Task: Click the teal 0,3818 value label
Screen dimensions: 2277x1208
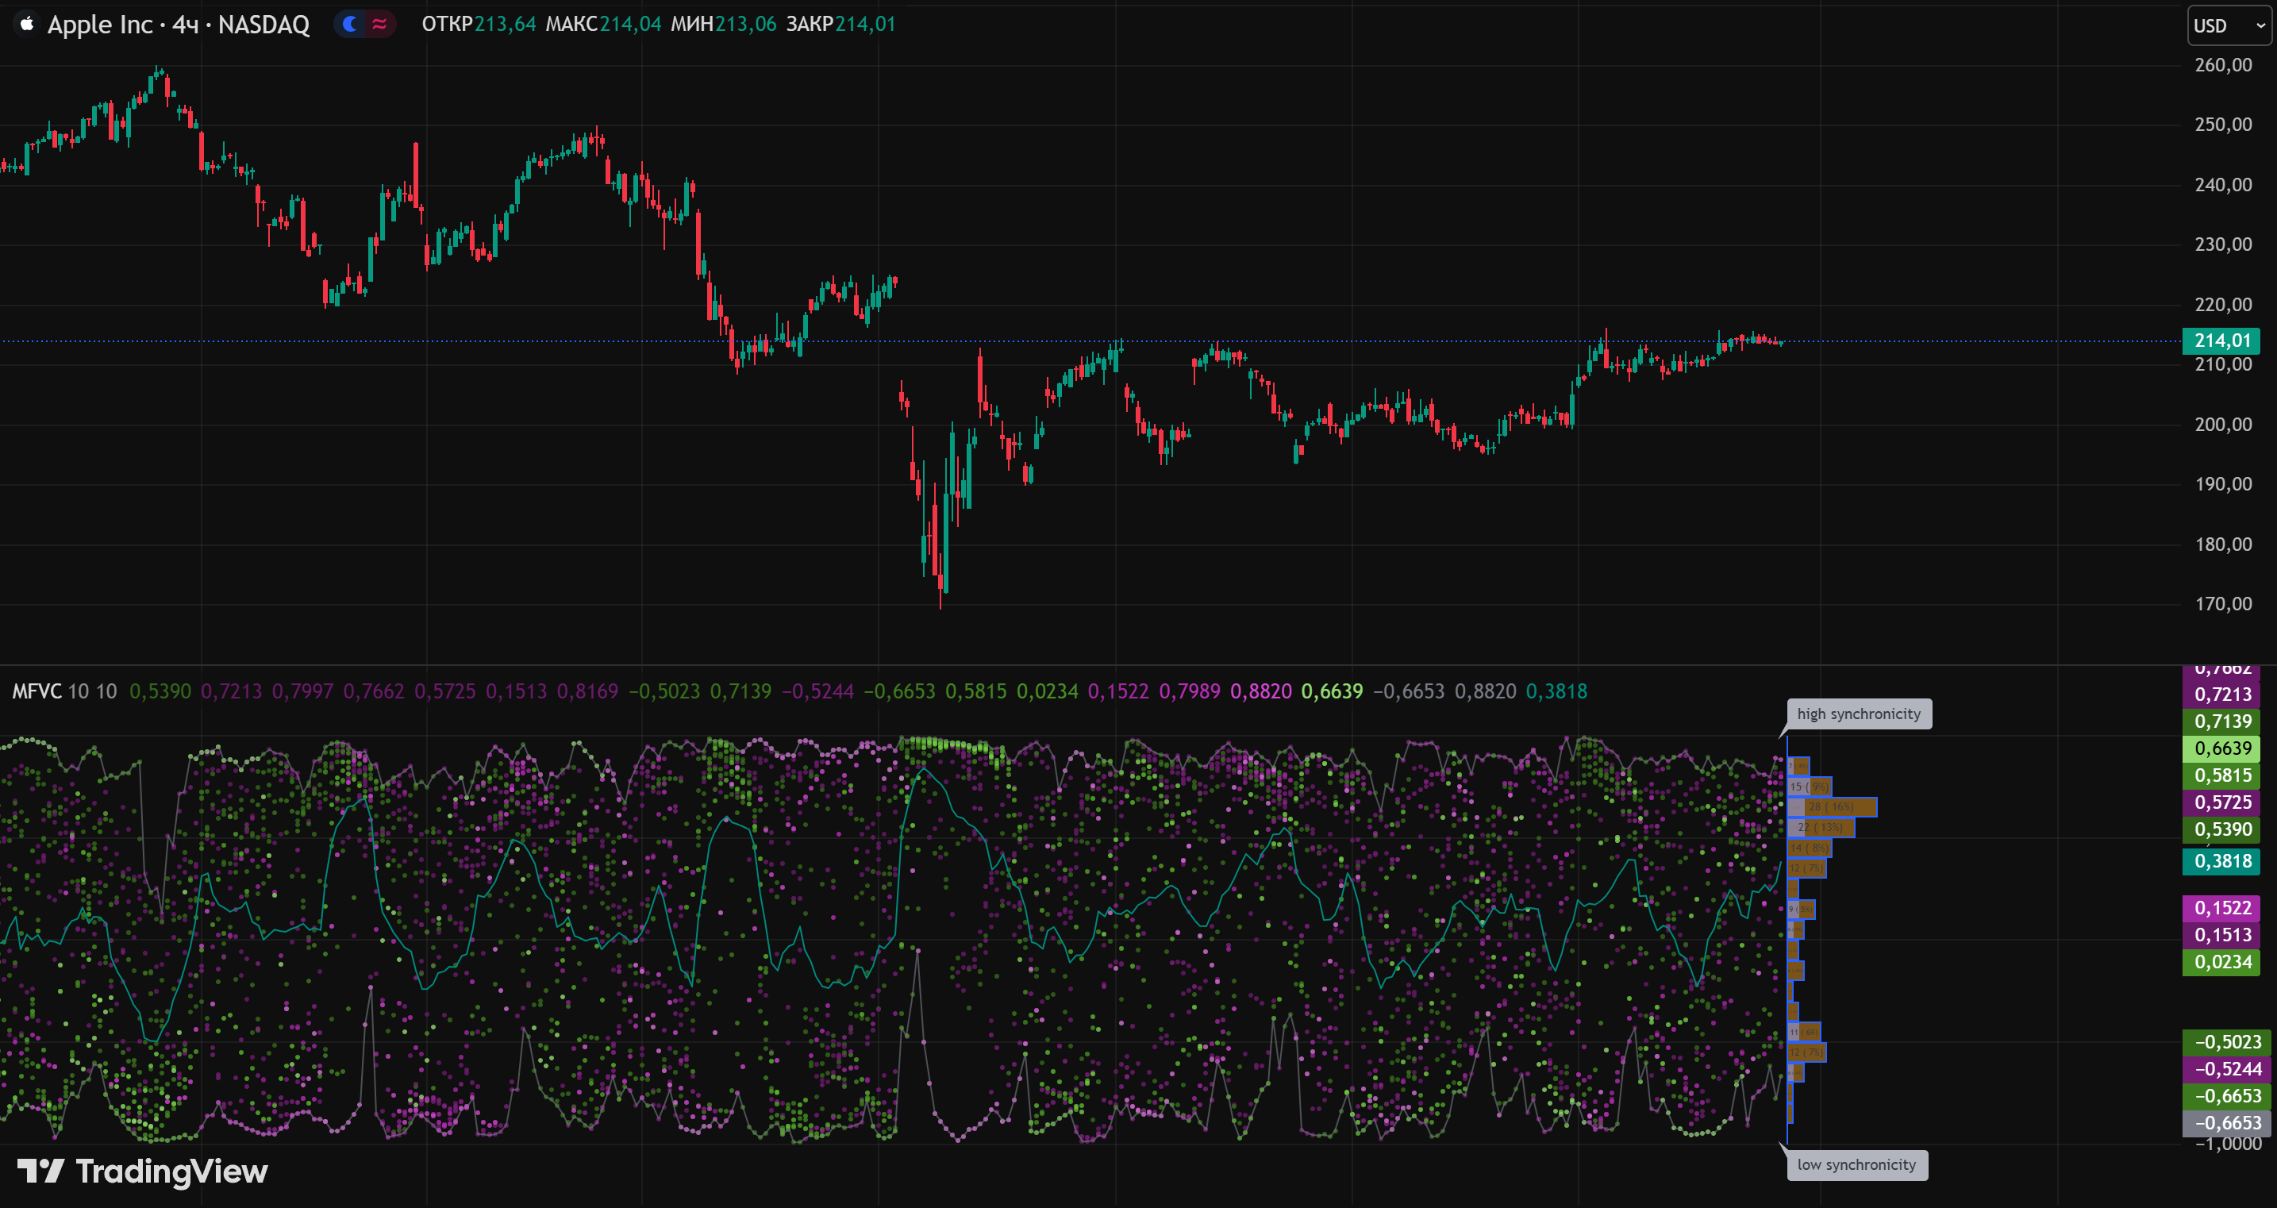Action: point(2221,862)
